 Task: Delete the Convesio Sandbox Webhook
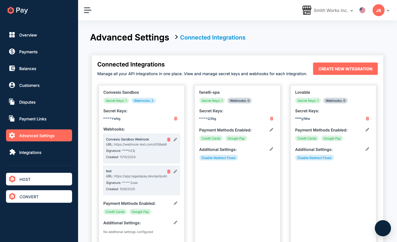(169, 140)
